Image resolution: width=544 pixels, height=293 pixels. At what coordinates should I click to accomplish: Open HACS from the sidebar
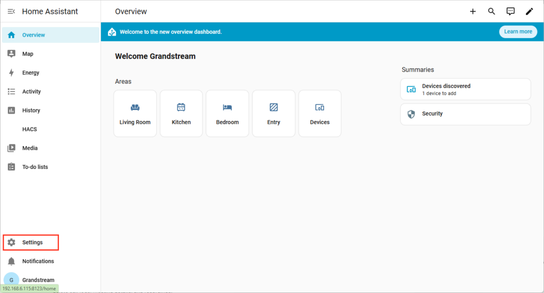[51, 129]
